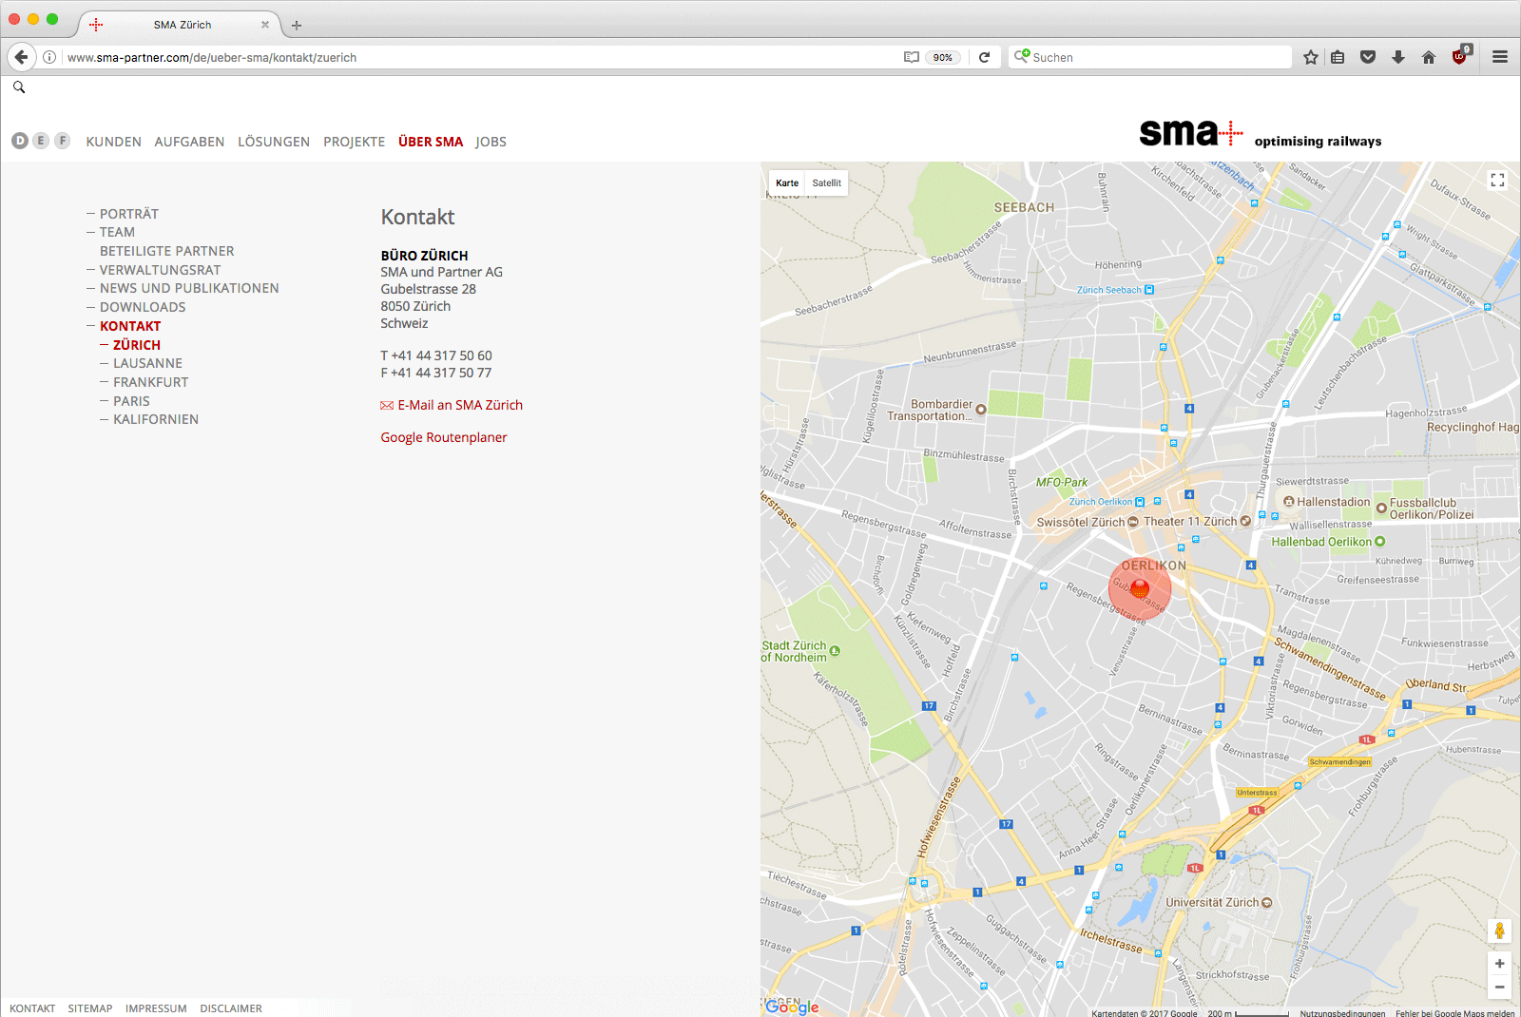This screenshot has height=1017, width=1521.
Task: Go to the browser home icon
Action: click(1428, 57)
